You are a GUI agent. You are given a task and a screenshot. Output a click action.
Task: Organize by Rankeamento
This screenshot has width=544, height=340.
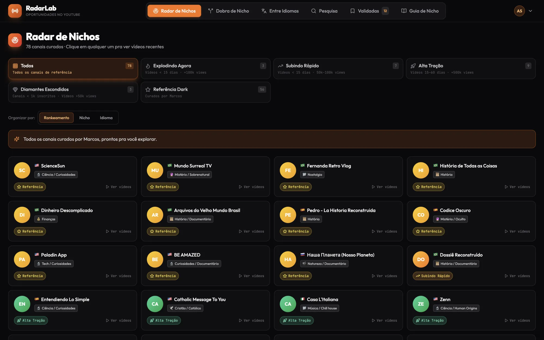[56, 118]
